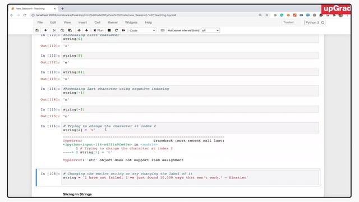The width and height of the screenshot is (359, 202).
Task: Click the TypeError item assignment message
Action: coord(123,160)
